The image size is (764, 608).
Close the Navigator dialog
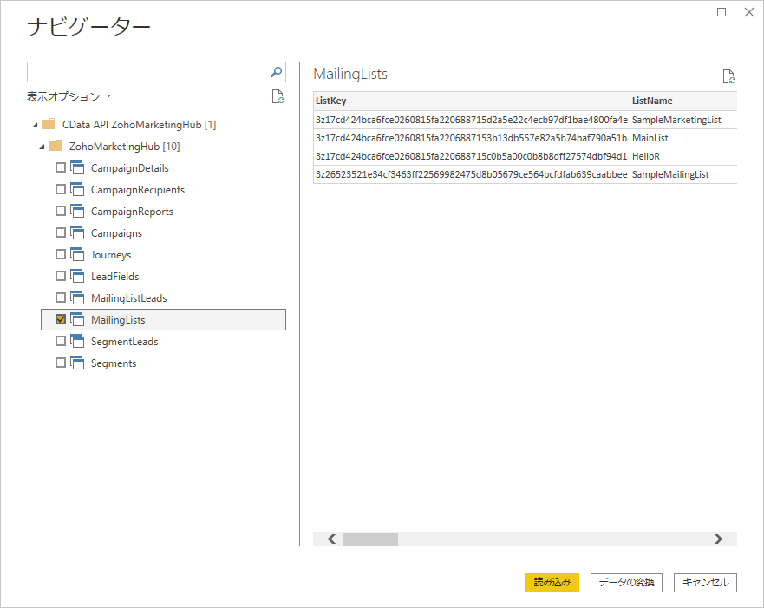click(749, 12)
